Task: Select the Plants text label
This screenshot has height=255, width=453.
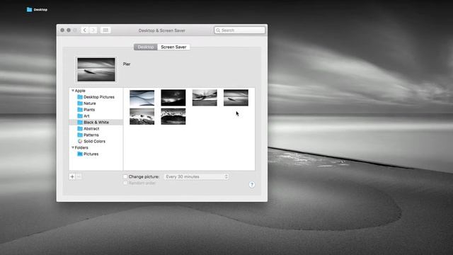Action: (89, 110)
